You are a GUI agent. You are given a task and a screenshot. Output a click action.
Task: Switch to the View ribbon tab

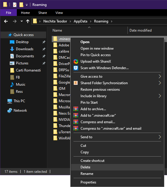59,13
